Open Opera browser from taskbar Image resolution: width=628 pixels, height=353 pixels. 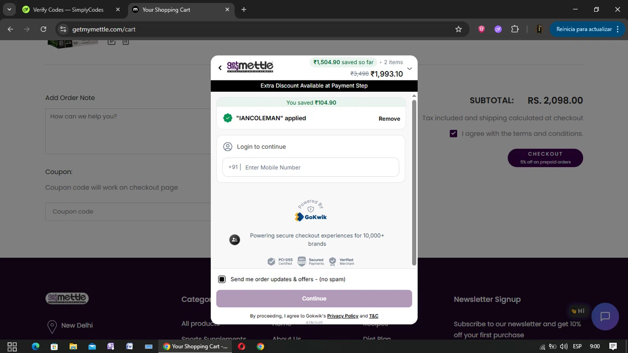242,346
